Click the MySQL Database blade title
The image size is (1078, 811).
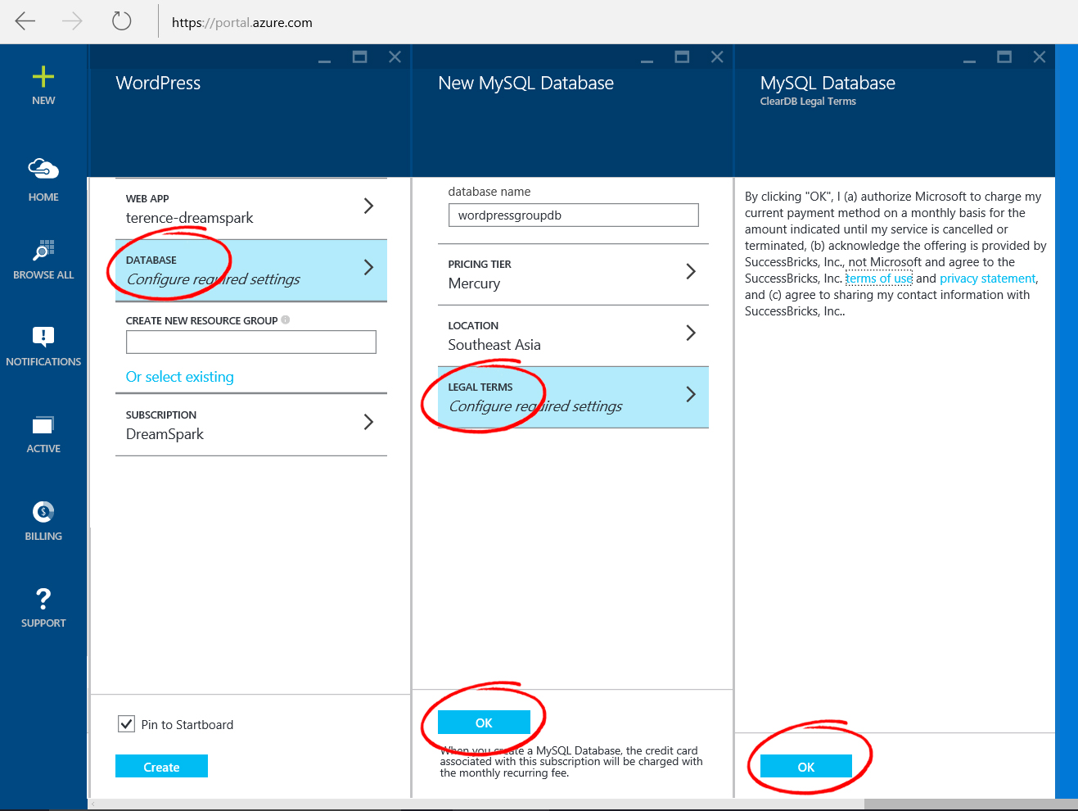tap(828, 83)
